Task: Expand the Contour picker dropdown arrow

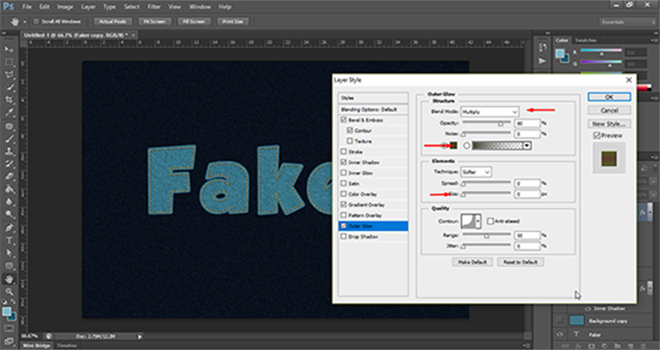Action: point(478,221)
